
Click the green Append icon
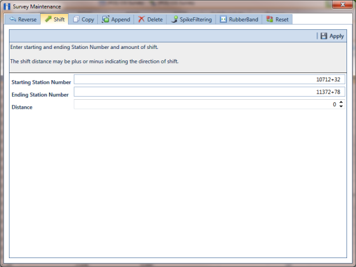click(106, 19)
